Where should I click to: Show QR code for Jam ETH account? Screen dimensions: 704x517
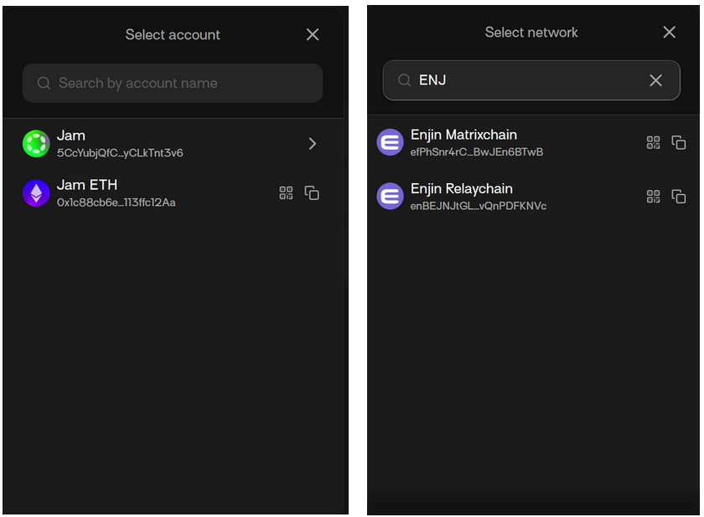coord(286,193)
